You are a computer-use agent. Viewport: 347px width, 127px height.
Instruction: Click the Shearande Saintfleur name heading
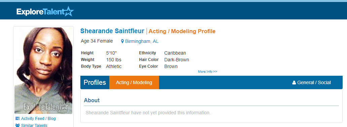point(112,31)
